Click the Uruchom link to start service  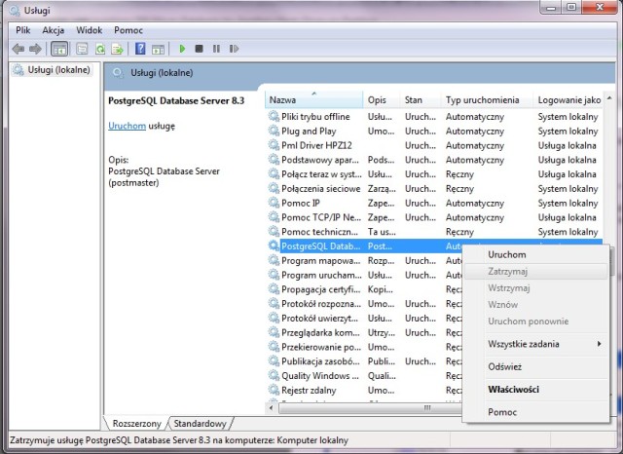127,126
